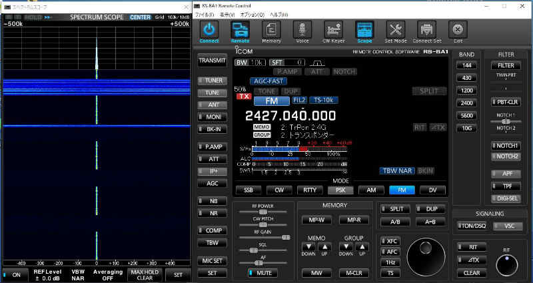Image resolution: width=533 pixels, height=283 pixels.
Task: Select AM mode
Action: tap(371, 190)
